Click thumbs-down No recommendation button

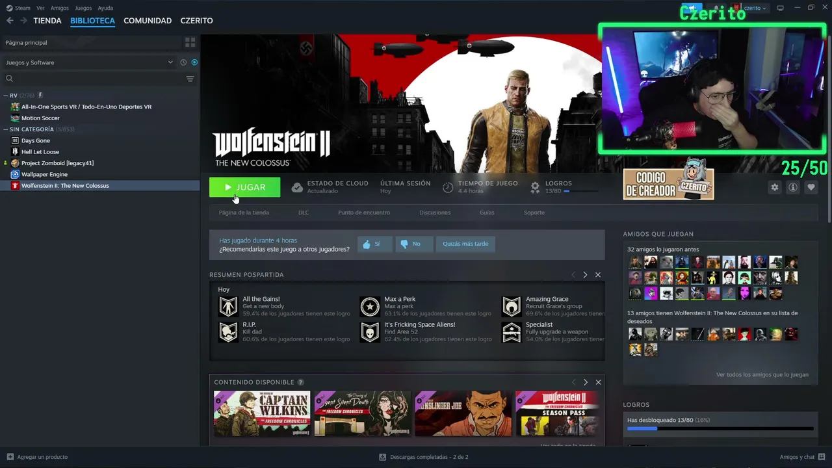click(x=413, y=244)
